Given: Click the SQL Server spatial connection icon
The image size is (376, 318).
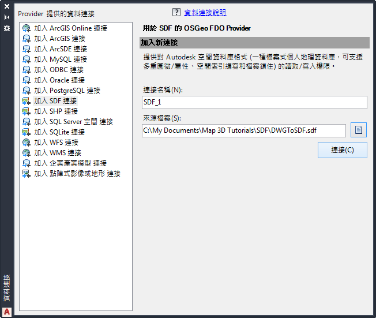Looking at the screenshot, I should click(27, 122).
